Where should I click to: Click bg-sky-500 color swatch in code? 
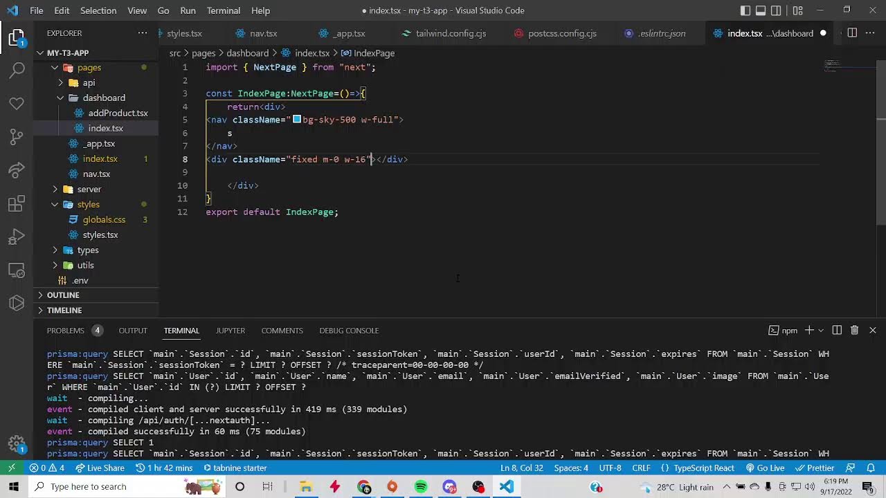296,120
